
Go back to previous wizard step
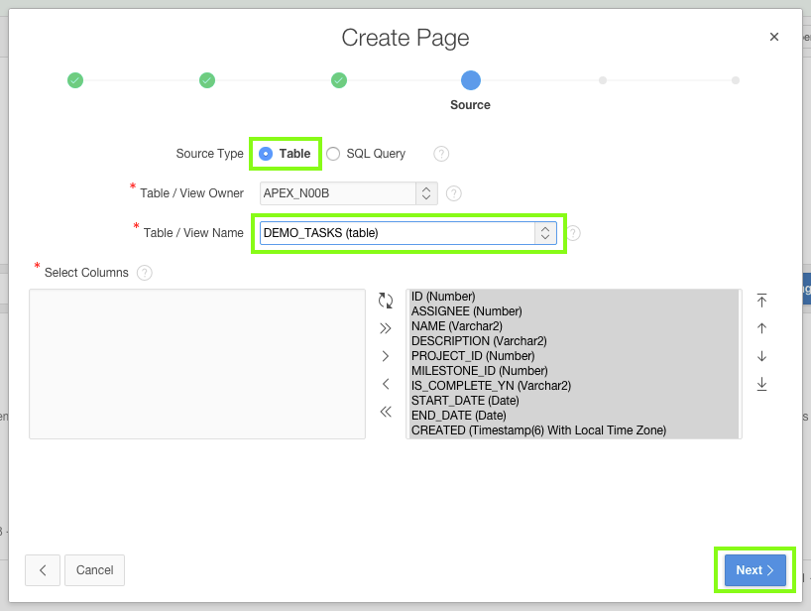pyautogui.click(x=43, y=570)
